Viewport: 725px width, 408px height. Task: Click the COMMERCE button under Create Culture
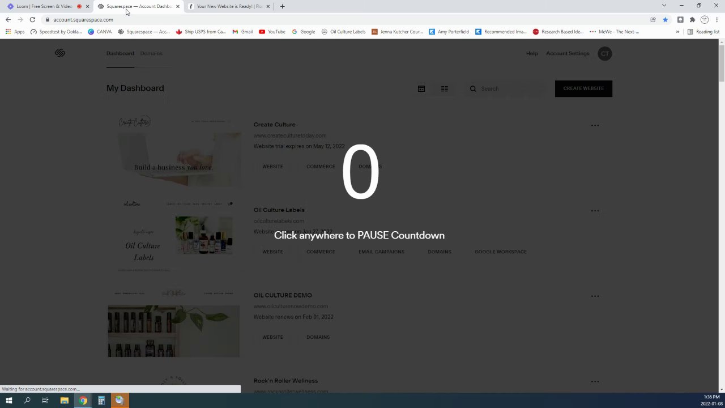(321, 167)
